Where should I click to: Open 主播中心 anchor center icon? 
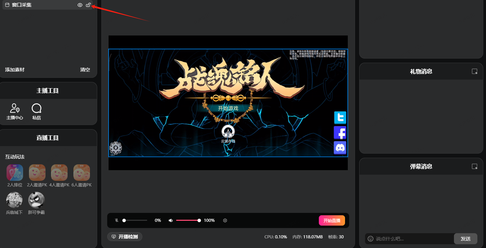[x=15, y=109]
